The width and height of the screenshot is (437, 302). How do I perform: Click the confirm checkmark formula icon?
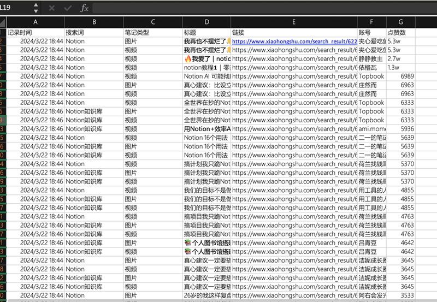[68, 8]
